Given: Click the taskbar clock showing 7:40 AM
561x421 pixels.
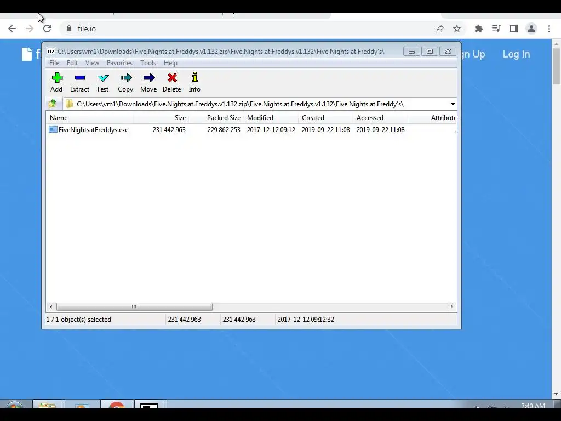Looking at the screenshot, I should (533, 405).
